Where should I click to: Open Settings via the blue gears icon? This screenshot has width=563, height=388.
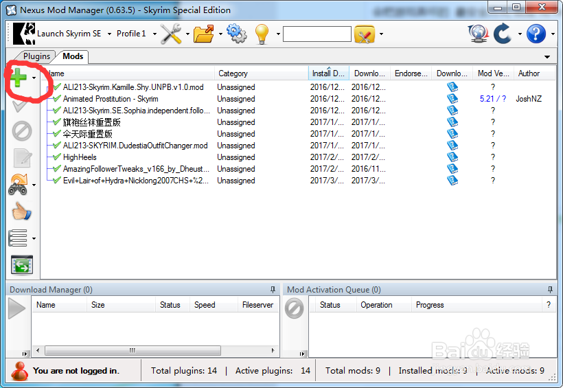(237, 34)
